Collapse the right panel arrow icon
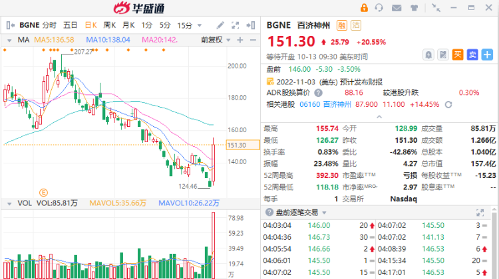The image size is (499, 279). [251, 25]
